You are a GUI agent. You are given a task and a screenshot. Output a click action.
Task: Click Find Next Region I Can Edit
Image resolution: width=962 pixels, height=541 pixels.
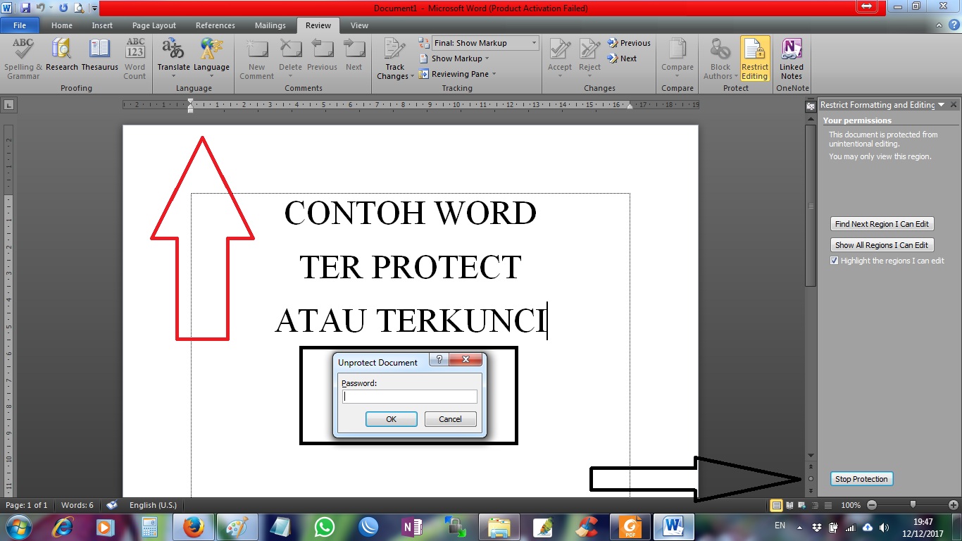(x=882, y=223)
